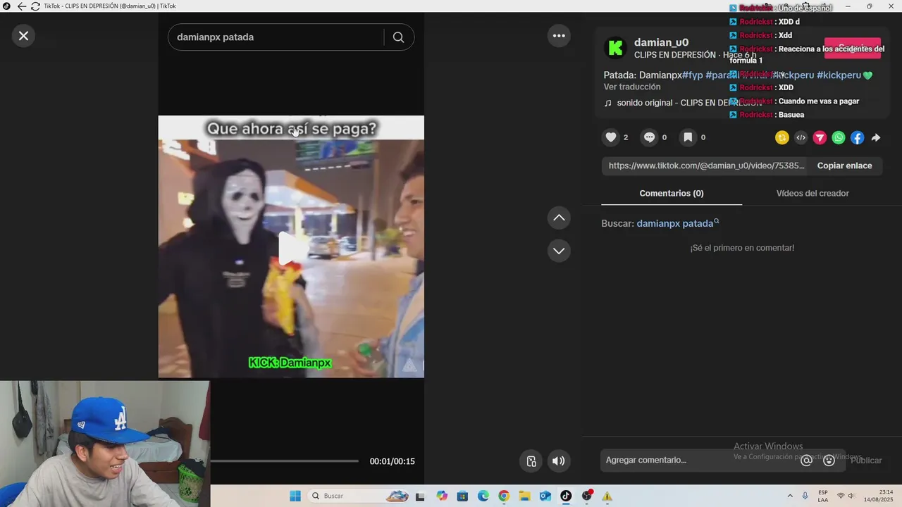Click the #fyp hashtag

[692, 75]
